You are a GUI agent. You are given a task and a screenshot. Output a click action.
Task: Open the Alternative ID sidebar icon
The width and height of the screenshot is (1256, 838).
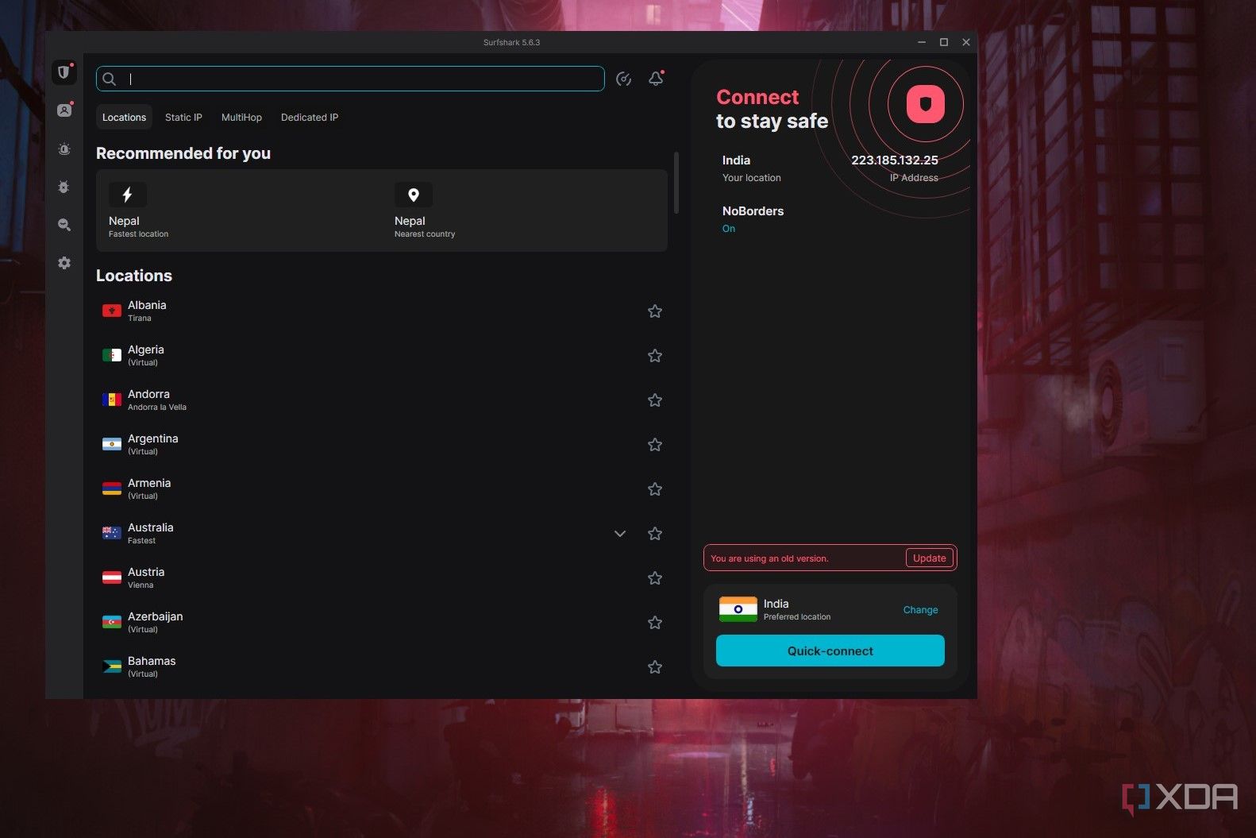[x=64, y=110]
